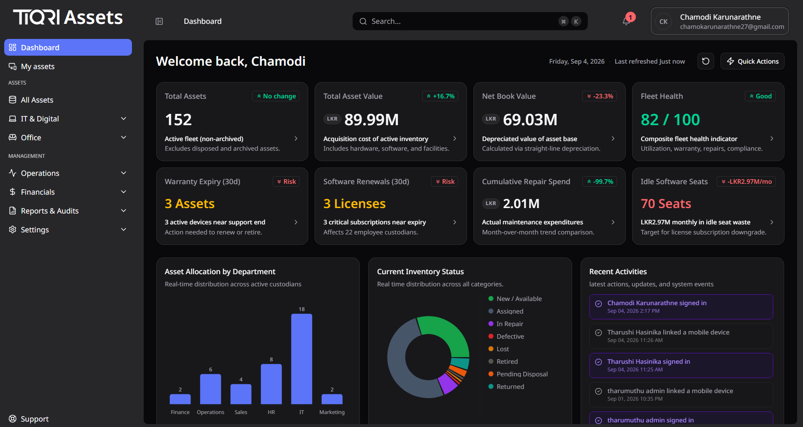Click the CK user avatar

pos(664,21)
